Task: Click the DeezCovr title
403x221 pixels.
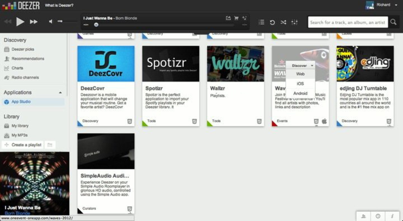Action: (92, 88)
